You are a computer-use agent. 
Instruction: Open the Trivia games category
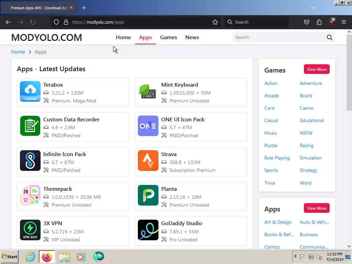(x=269, y=183)
